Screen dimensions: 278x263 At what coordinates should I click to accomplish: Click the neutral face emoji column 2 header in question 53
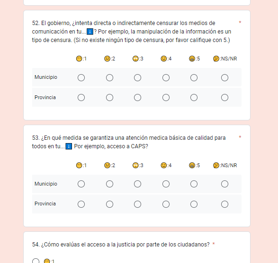[107, 165]
